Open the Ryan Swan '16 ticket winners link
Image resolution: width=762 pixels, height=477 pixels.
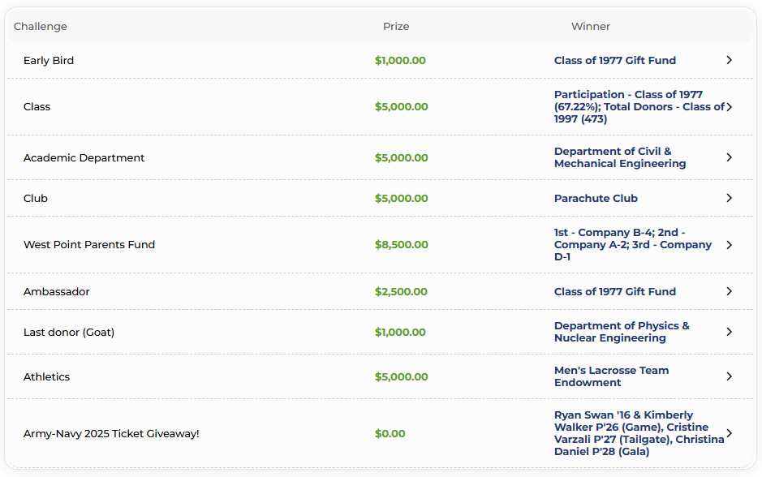tap(639, 433)
